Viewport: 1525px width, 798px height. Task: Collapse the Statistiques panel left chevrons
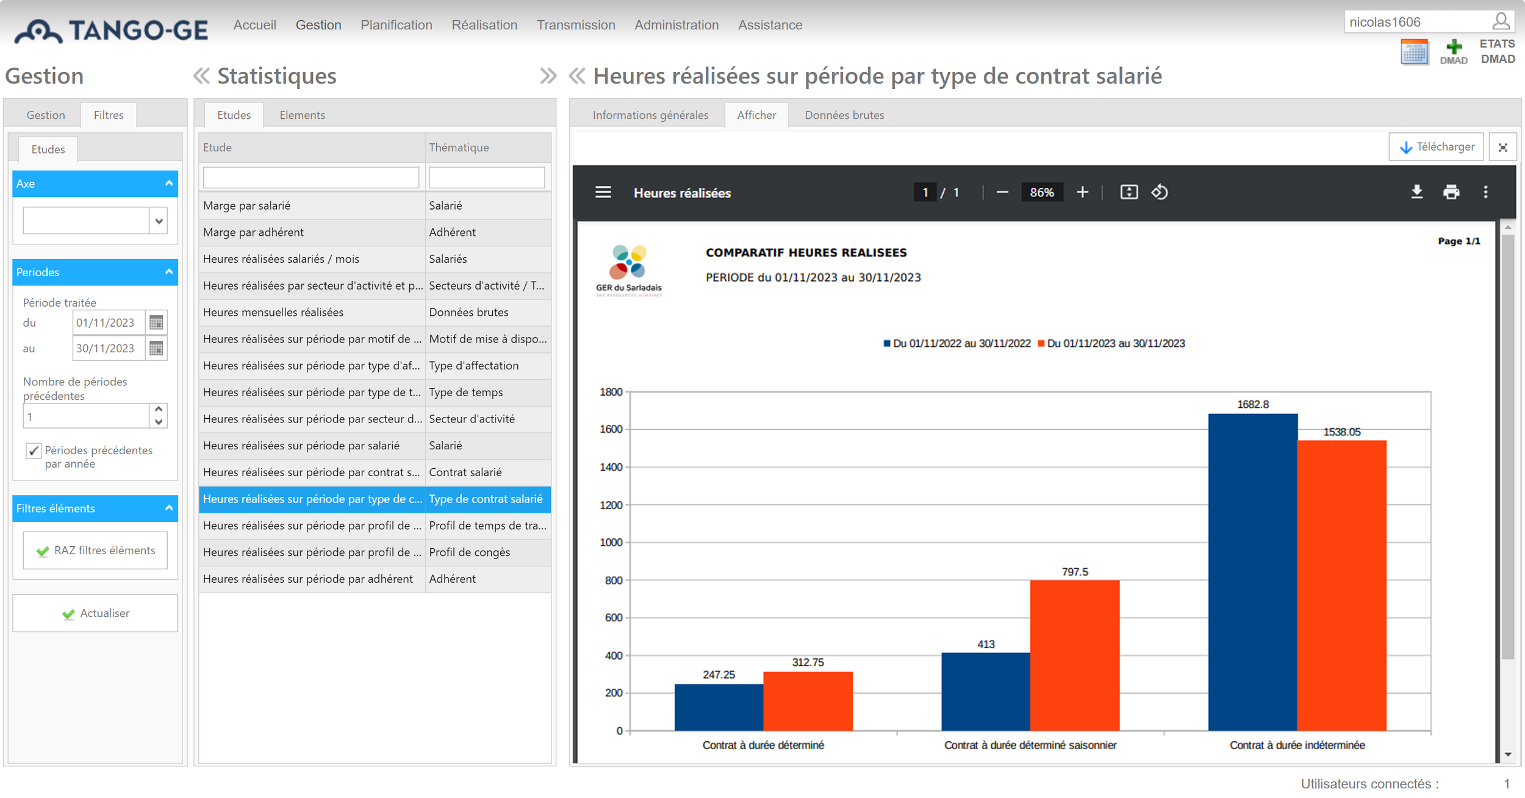coord(201,76)
